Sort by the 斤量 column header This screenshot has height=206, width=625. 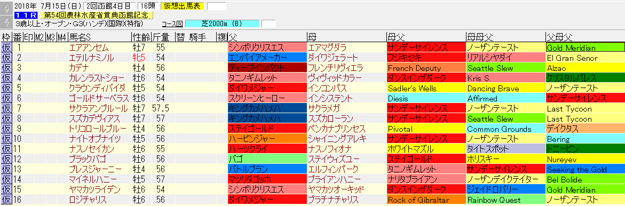tap(163, 37)
